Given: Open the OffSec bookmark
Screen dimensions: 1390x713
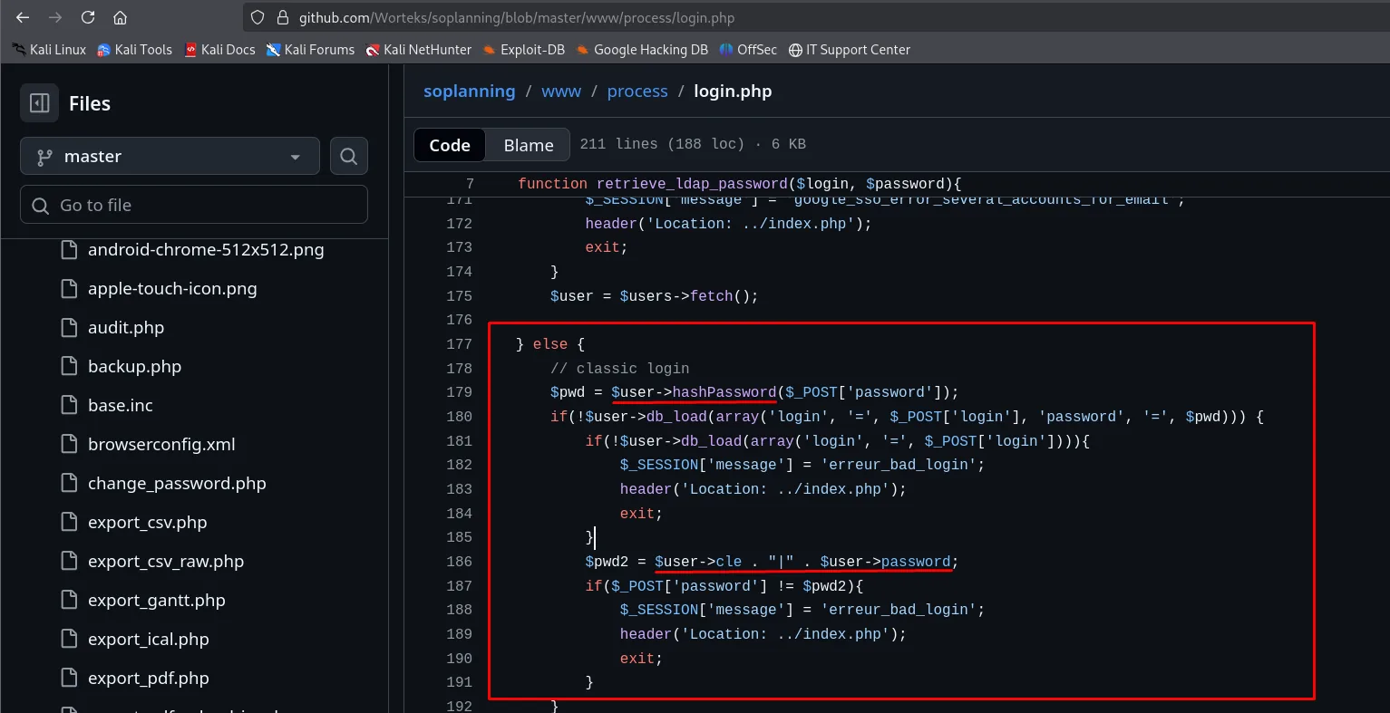Looking at the screenshot, I should [x=748, y=50].
